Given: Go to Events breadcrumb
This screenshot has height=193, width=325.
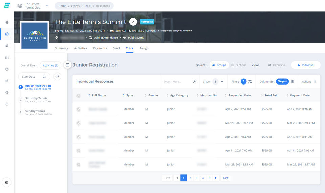Looking at the screenshot, I should pyautogui.click(x=75, y=6).
